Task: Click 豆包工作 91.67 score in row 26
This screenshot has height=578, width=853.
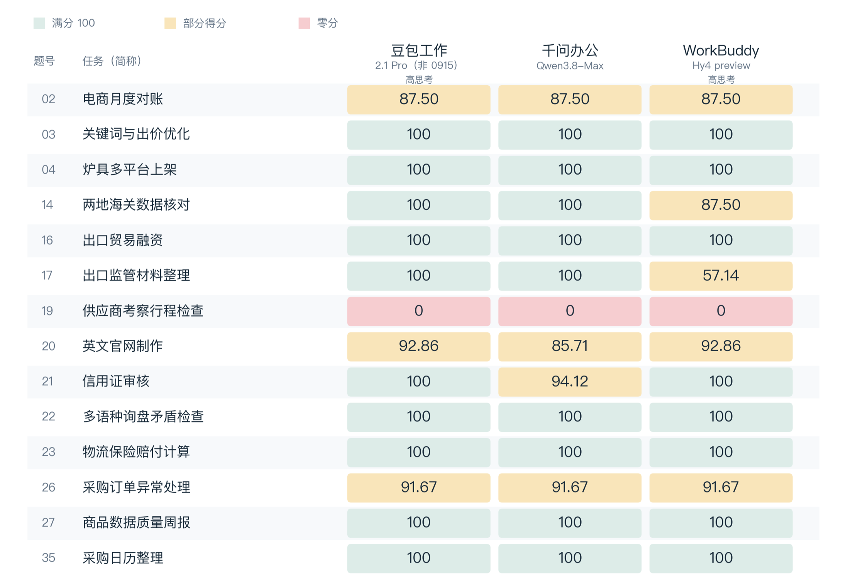Action: [419, 487]
